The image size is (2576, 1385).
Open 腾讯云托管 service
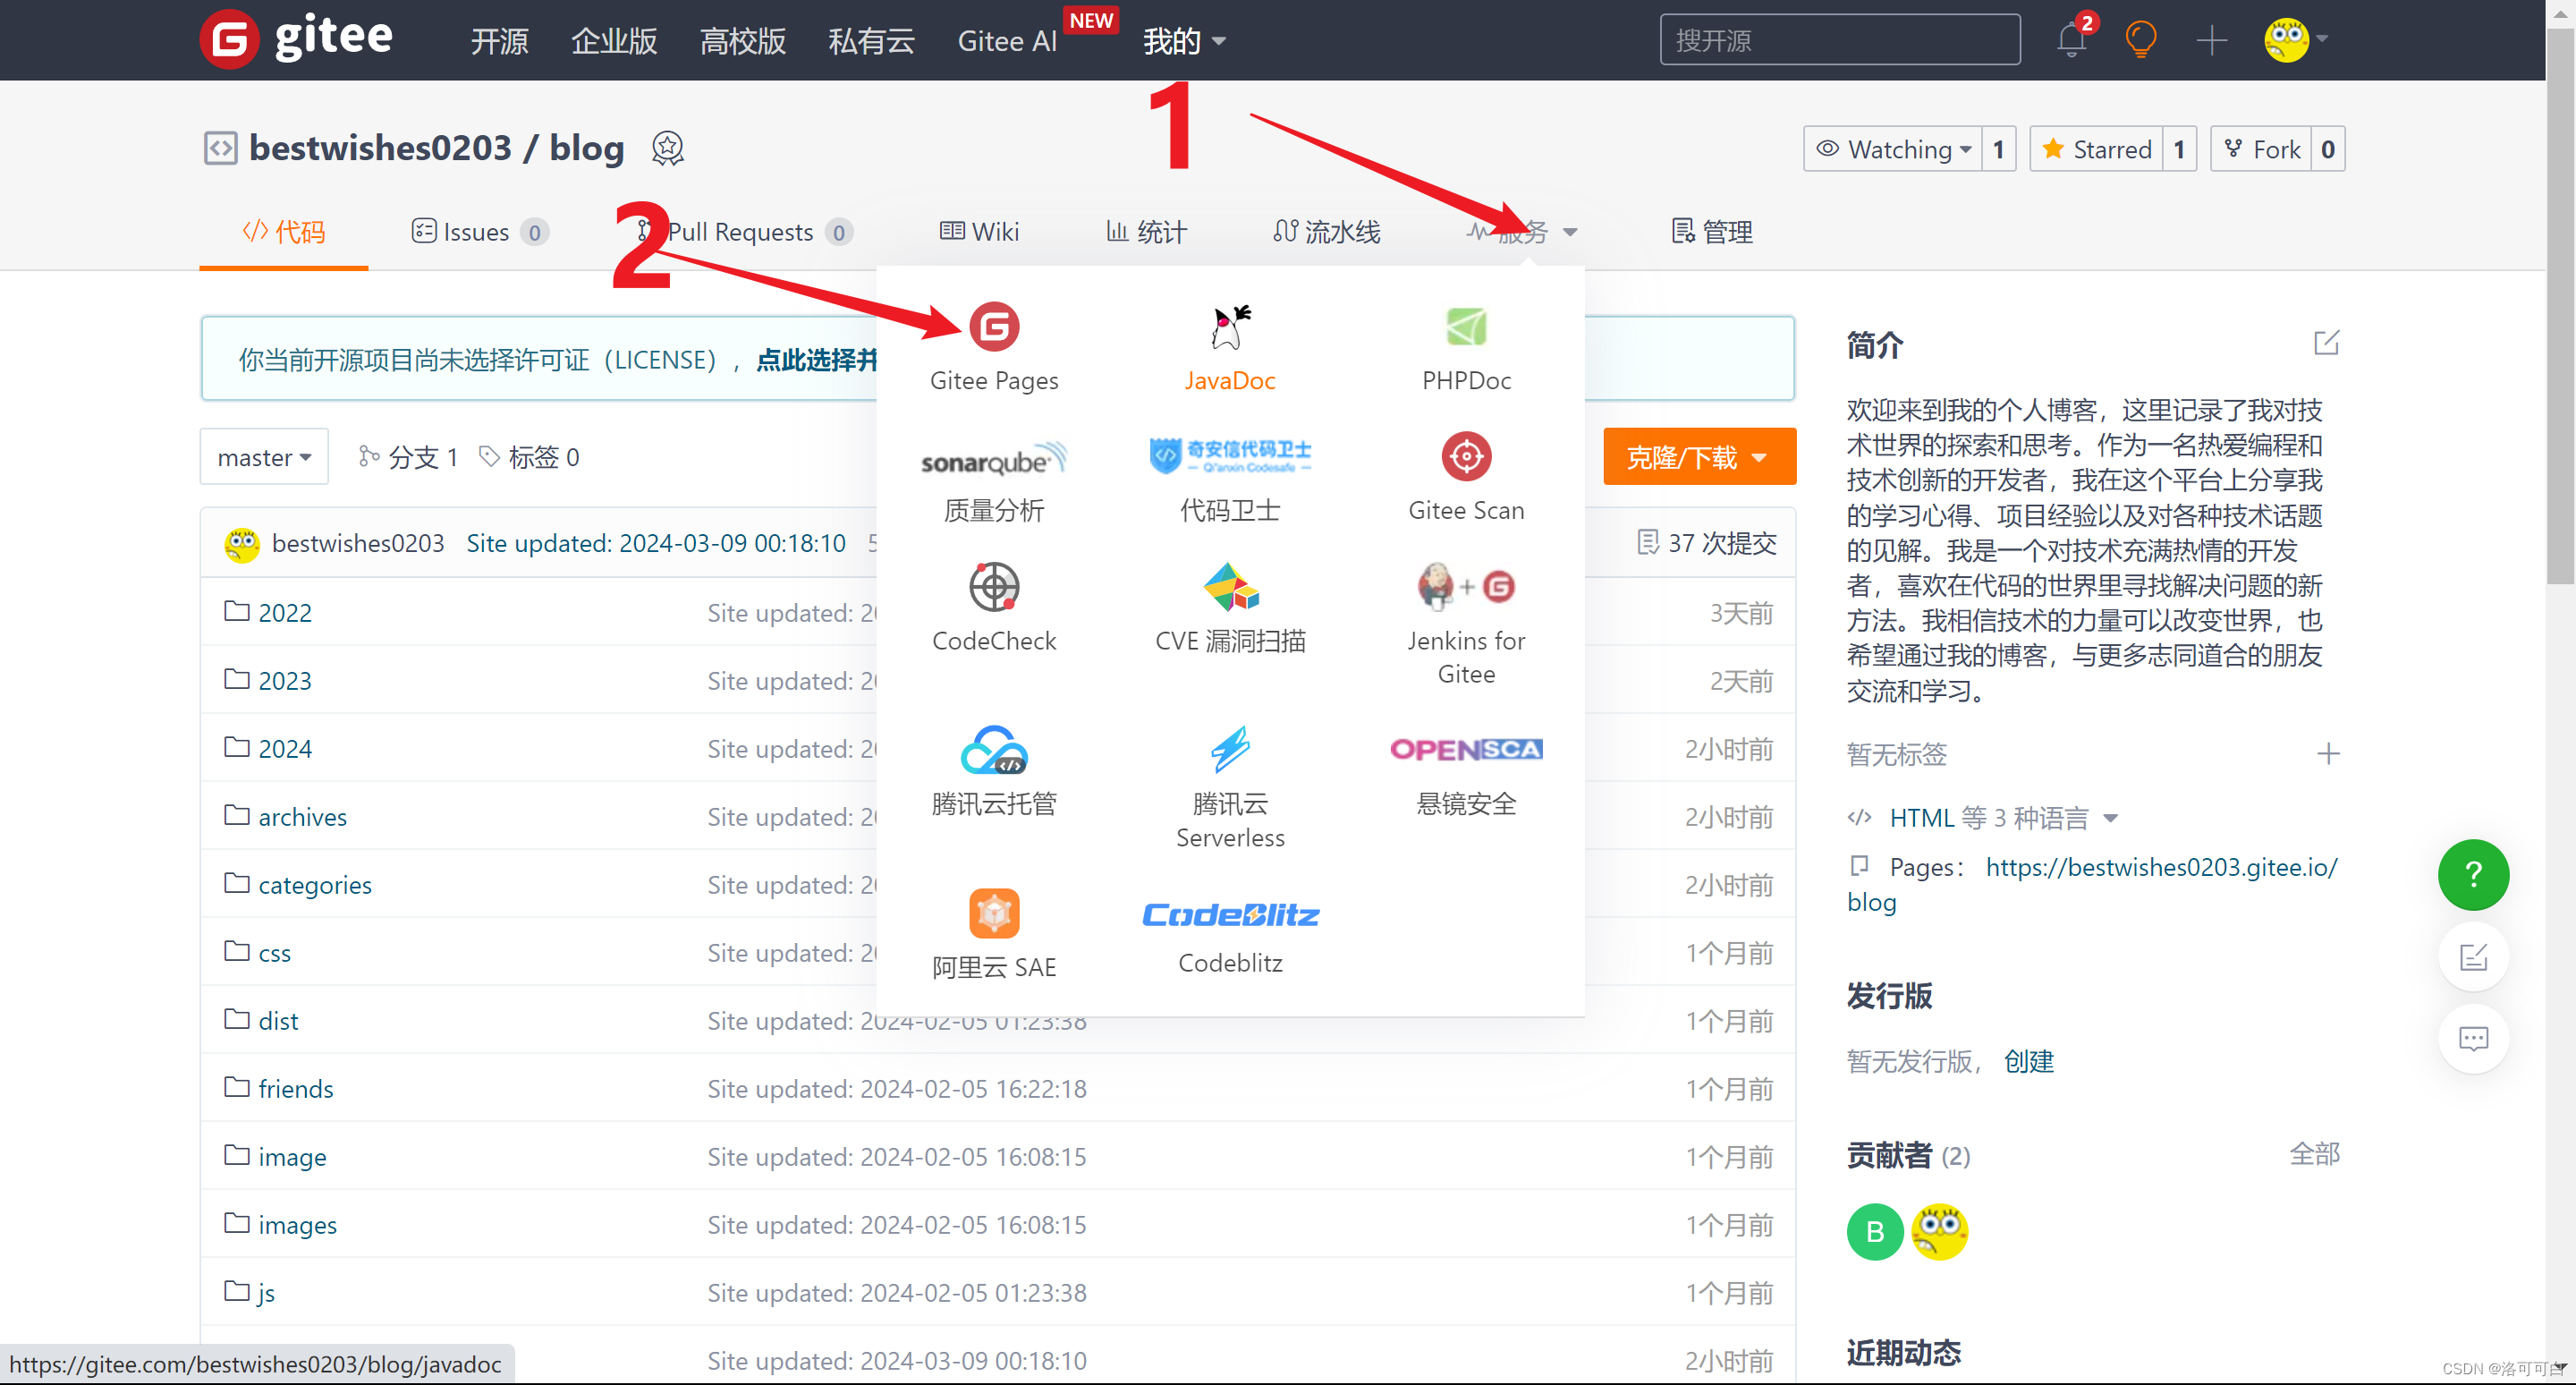993,770
